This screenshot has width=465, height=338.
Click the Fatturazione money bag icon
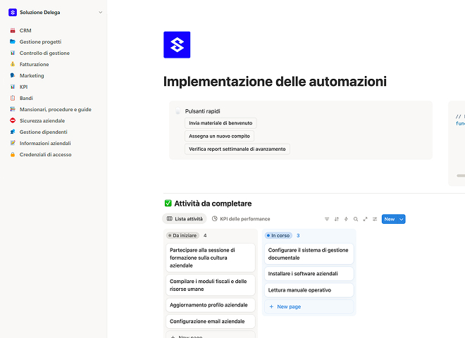pyautogui.click(x=13, y=64)
